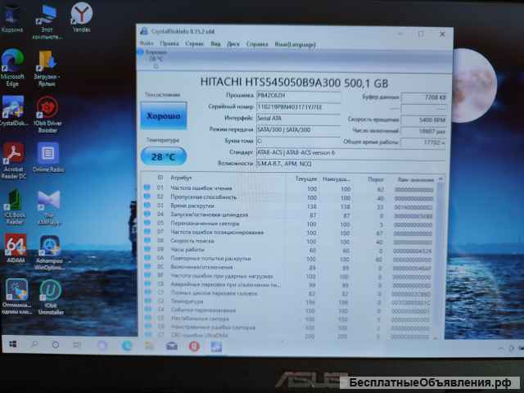Click the 5400 RPM rotation speed field
Screen dimensions: 524x393
423,120
